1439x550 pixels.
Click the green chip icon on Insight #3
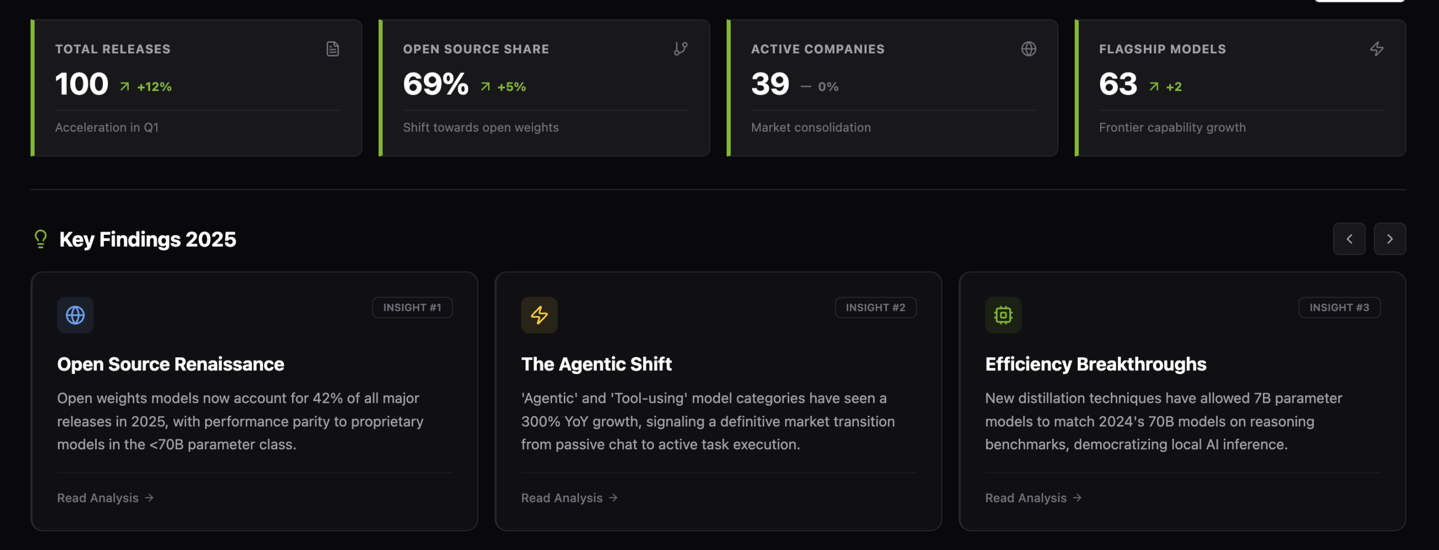[x=1003, y=315]
